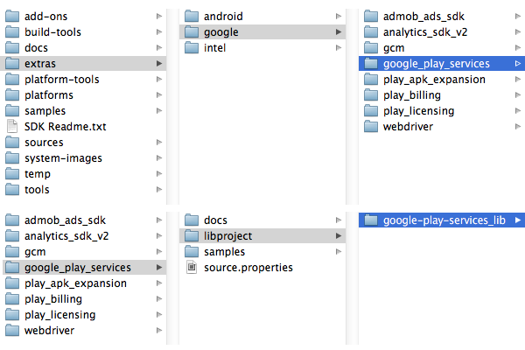The height and width of the screenshot is (350, 525).
Task: Click the system-images folder icon
Action: click(12, 157)
